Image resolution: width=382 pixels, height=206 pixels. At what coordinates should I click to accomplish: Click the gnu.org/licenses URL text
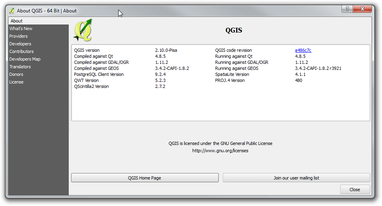click(x=220, y=151)
